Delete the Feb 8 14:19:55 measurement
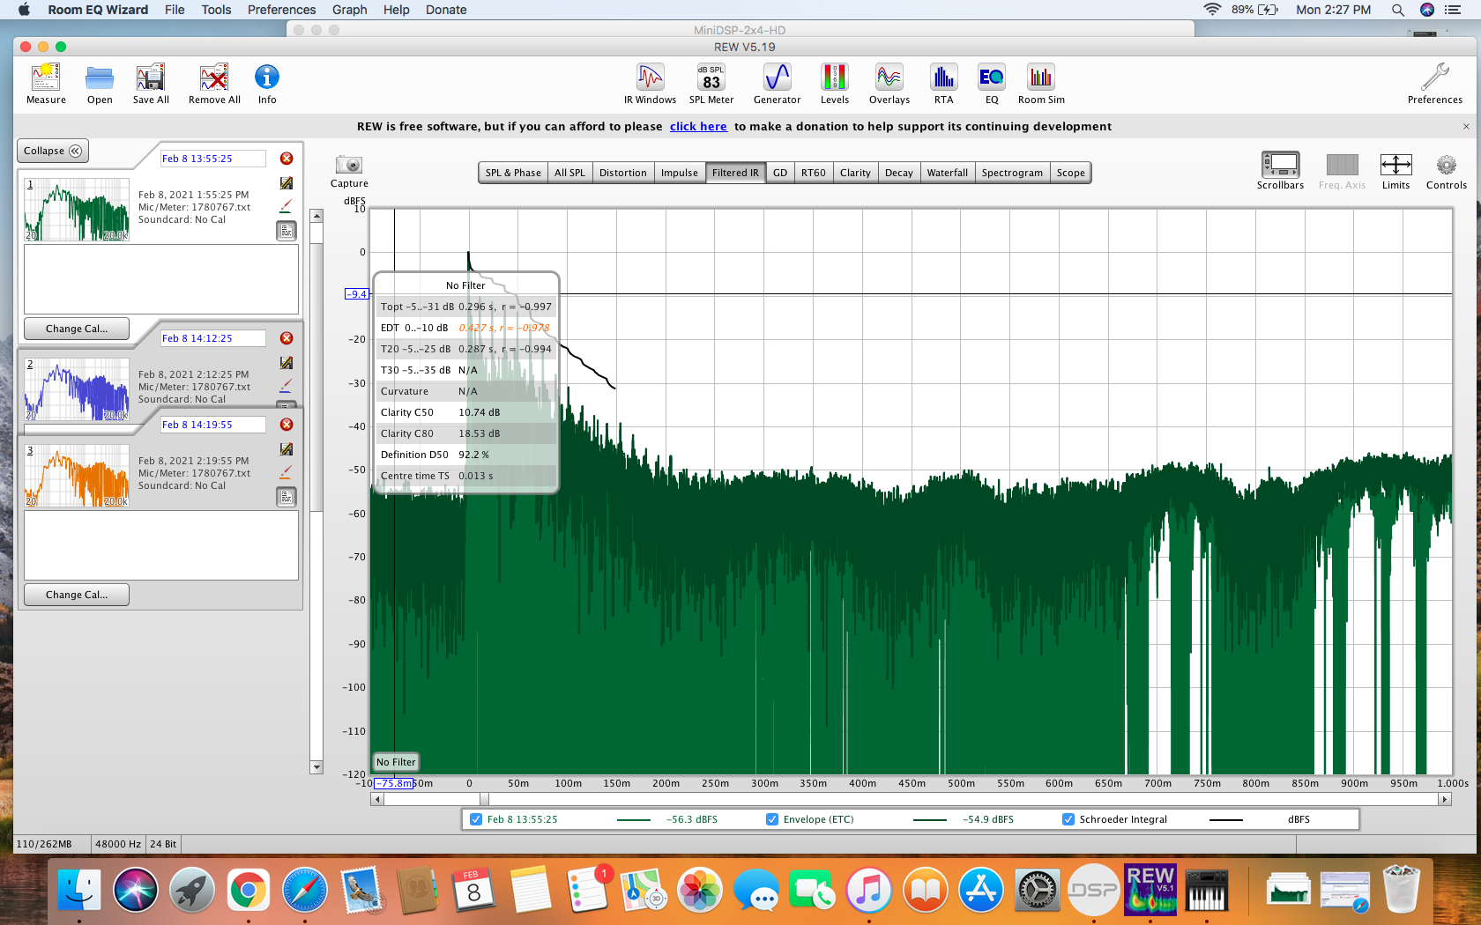Viewport: 1481px width, 925px height. click(x=287, y=425)
